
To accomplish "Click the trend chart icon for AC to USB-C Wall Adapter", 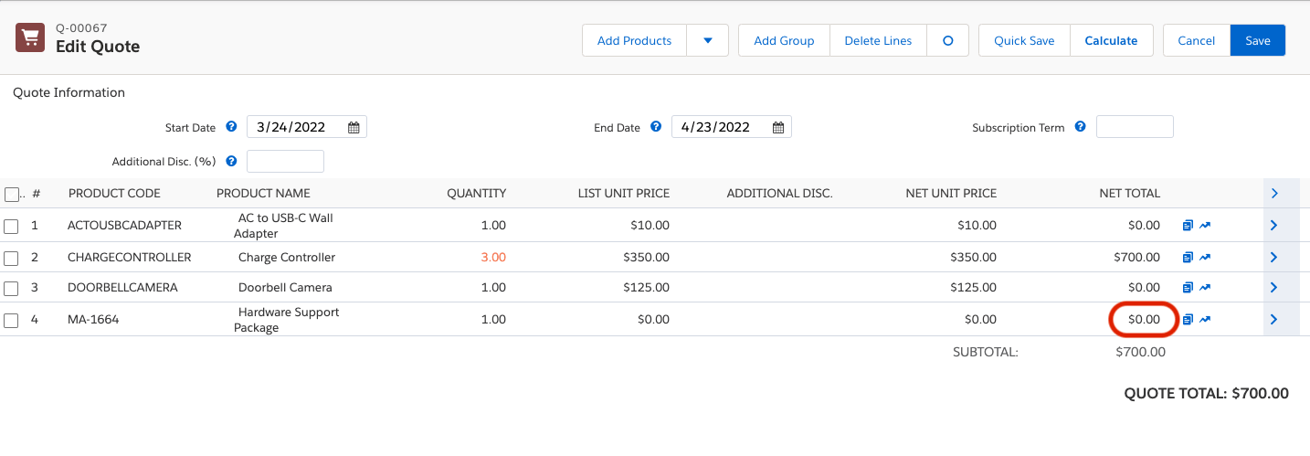I will click(1205, 226).
